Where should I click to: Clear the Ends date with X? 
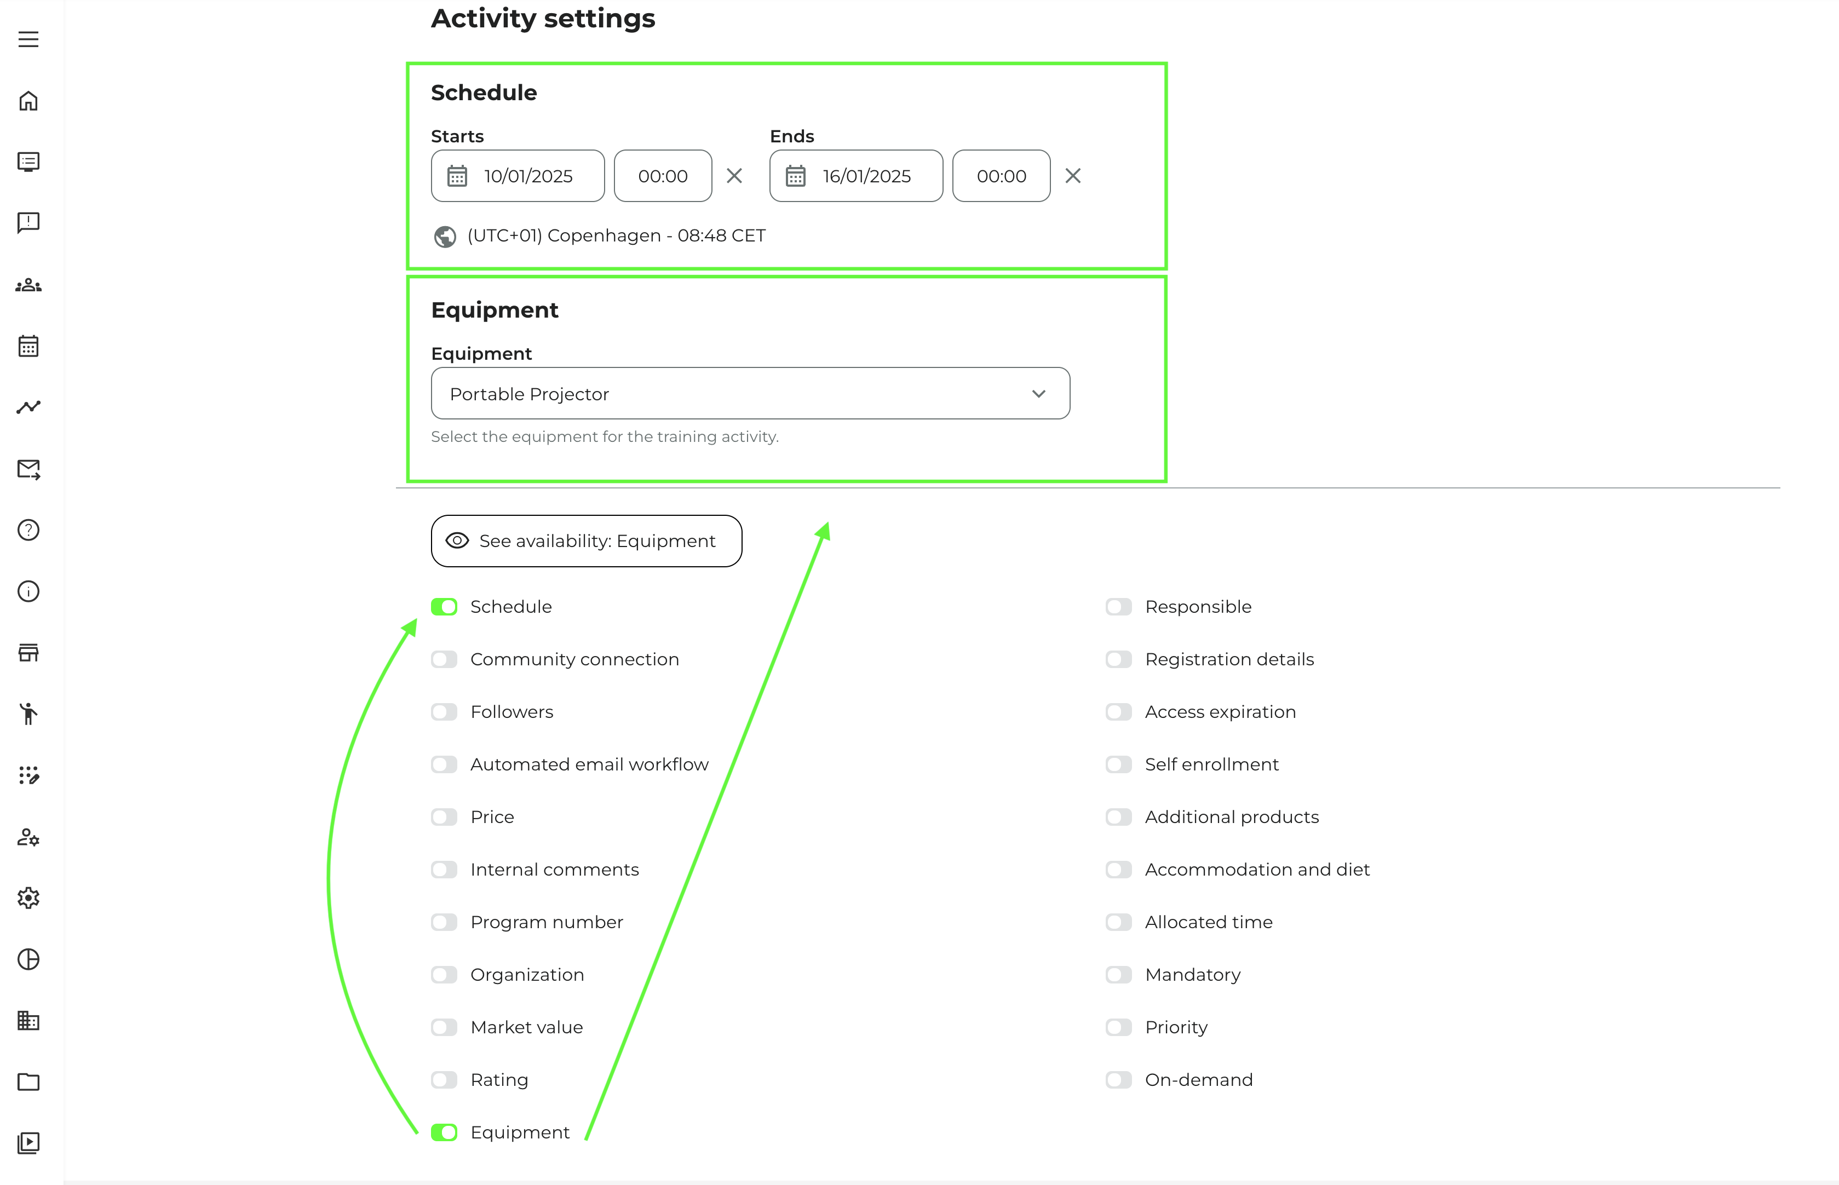point(1073,176)
